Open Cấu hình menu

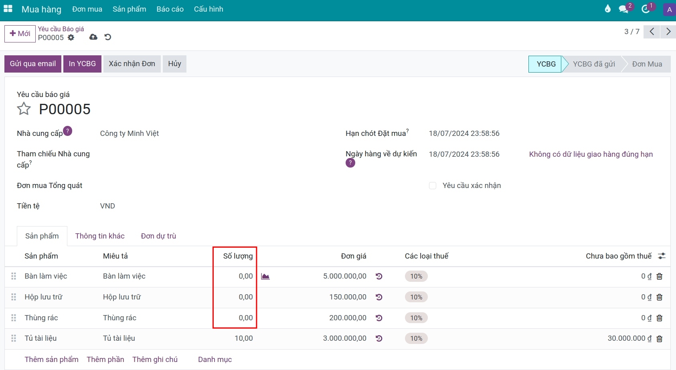[x=208, y=9]
